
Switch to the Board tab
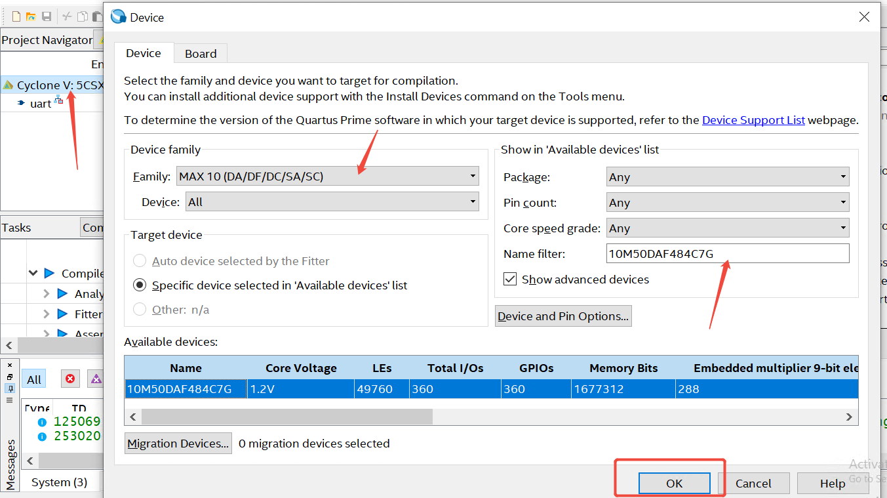201,54
